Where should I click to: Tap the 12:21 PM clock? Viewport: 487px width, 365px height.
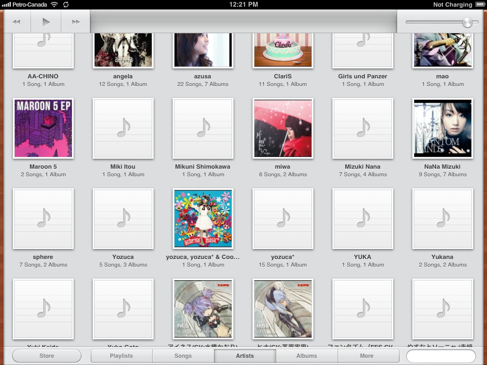(x=243, y=4)
